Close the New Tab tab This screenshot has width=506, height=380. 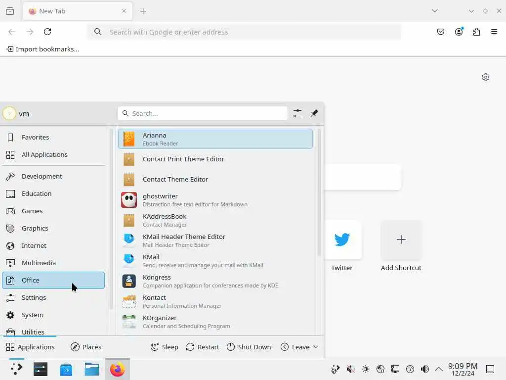point(124,11)
